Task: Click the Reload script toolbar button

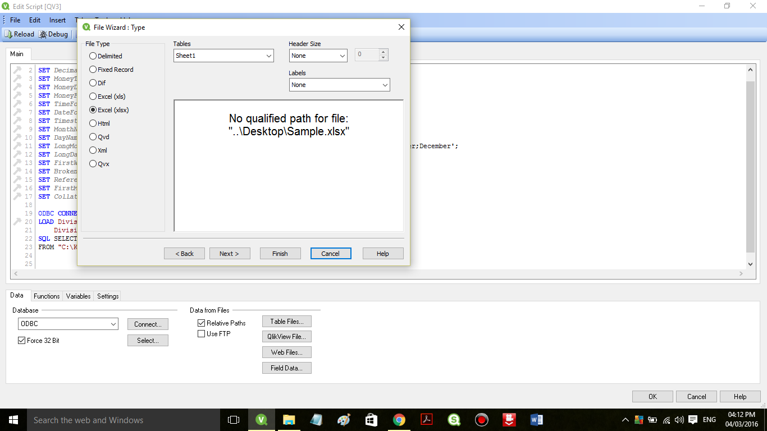Action: pos(20,34)
